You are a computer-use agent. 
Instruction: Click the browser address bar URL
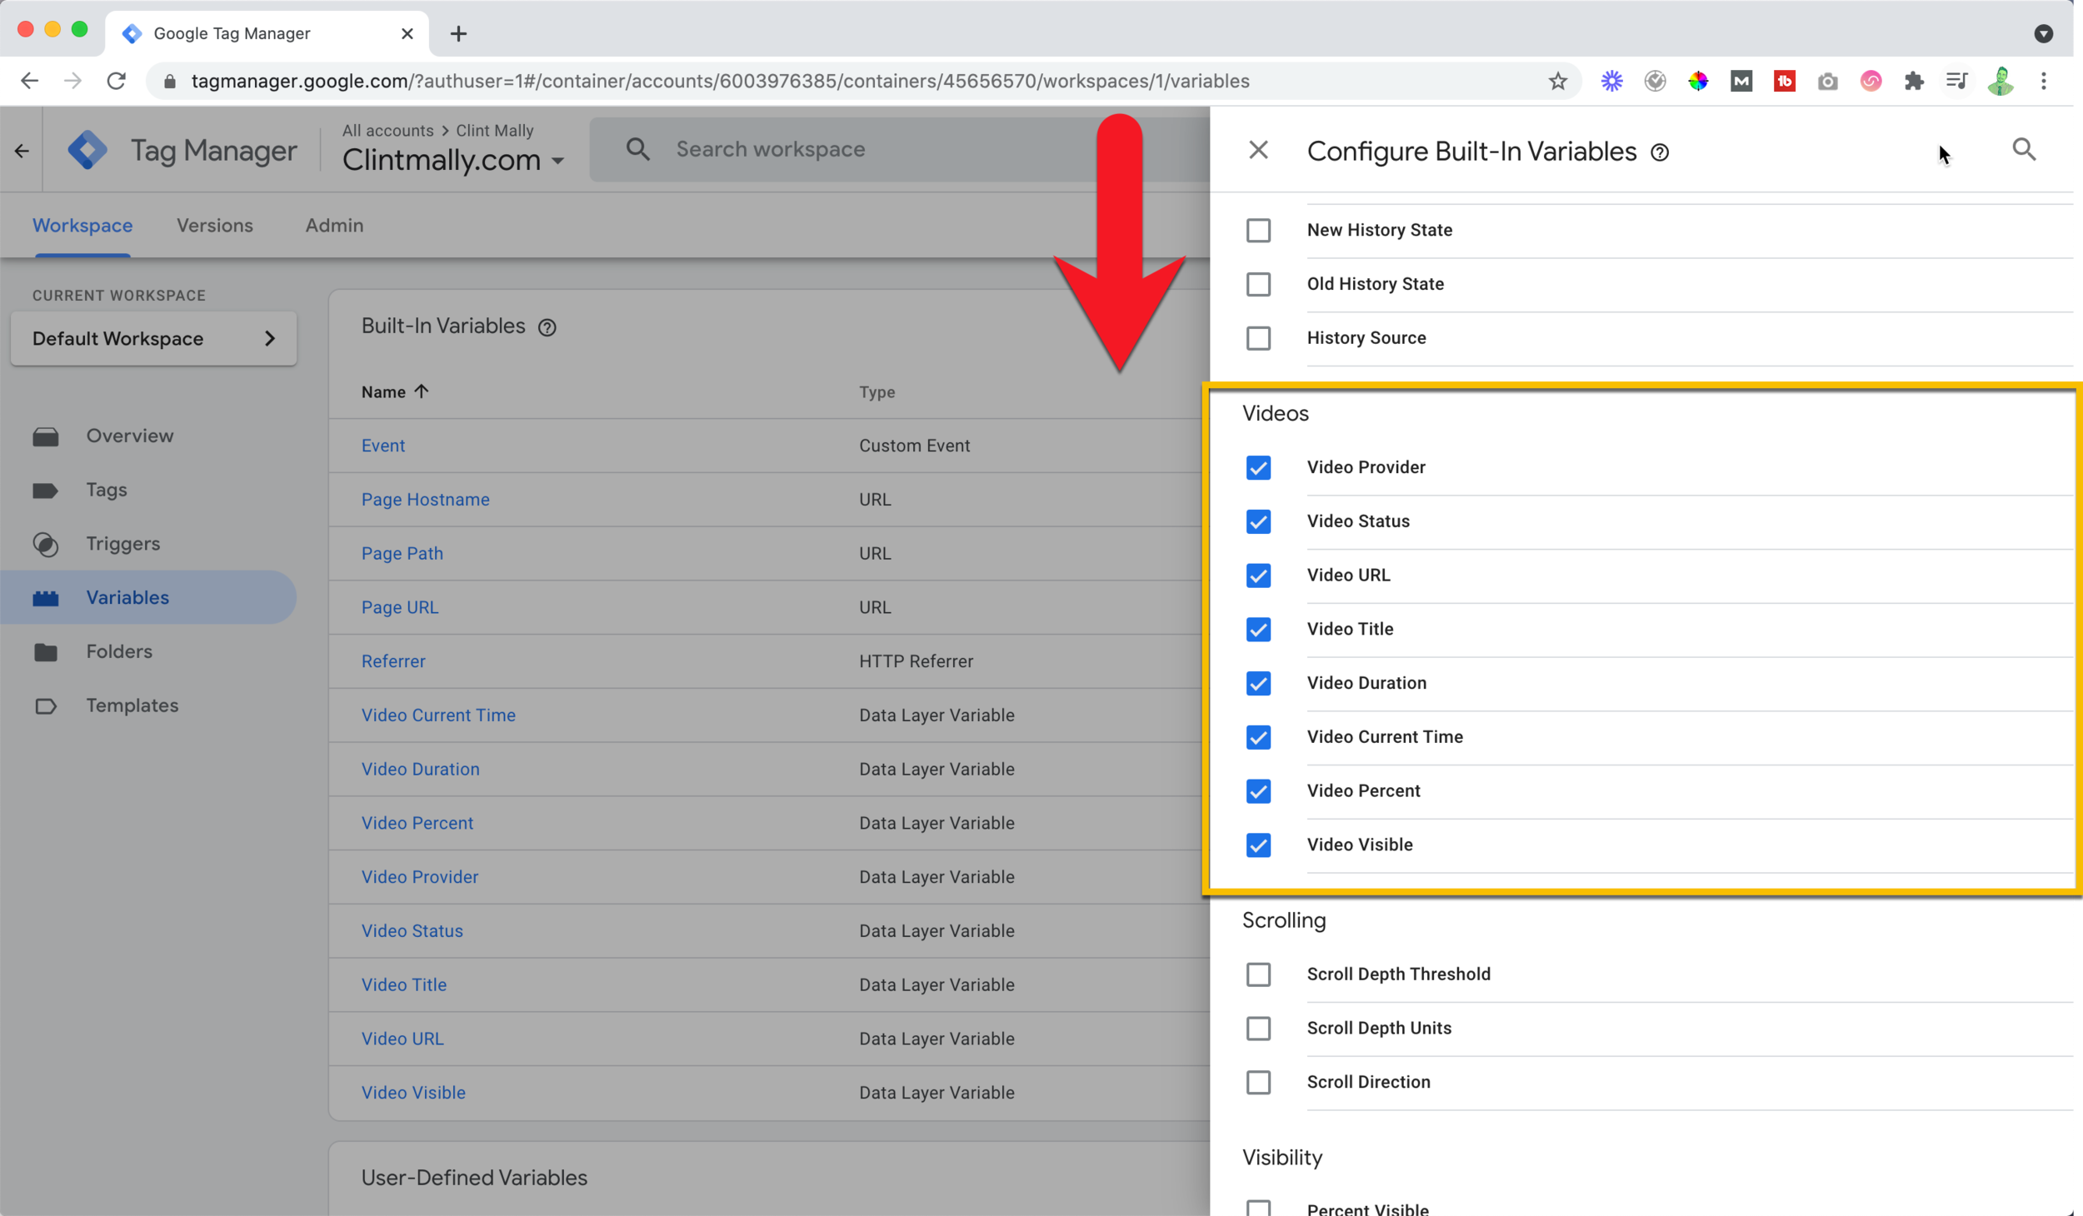coord(720,81)
